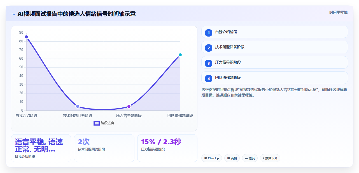Click the 表格 tag

pyautogui.click(x=232, y=158)
